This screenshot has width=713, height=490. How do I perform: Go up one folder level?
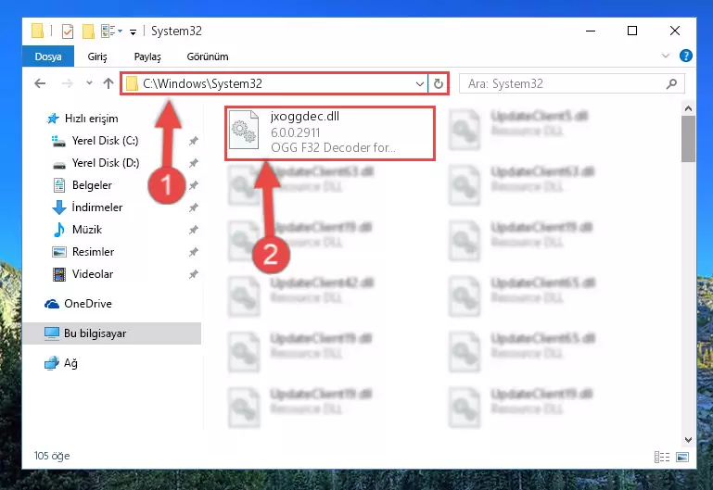pyautogui.click(x=108, y=83)
